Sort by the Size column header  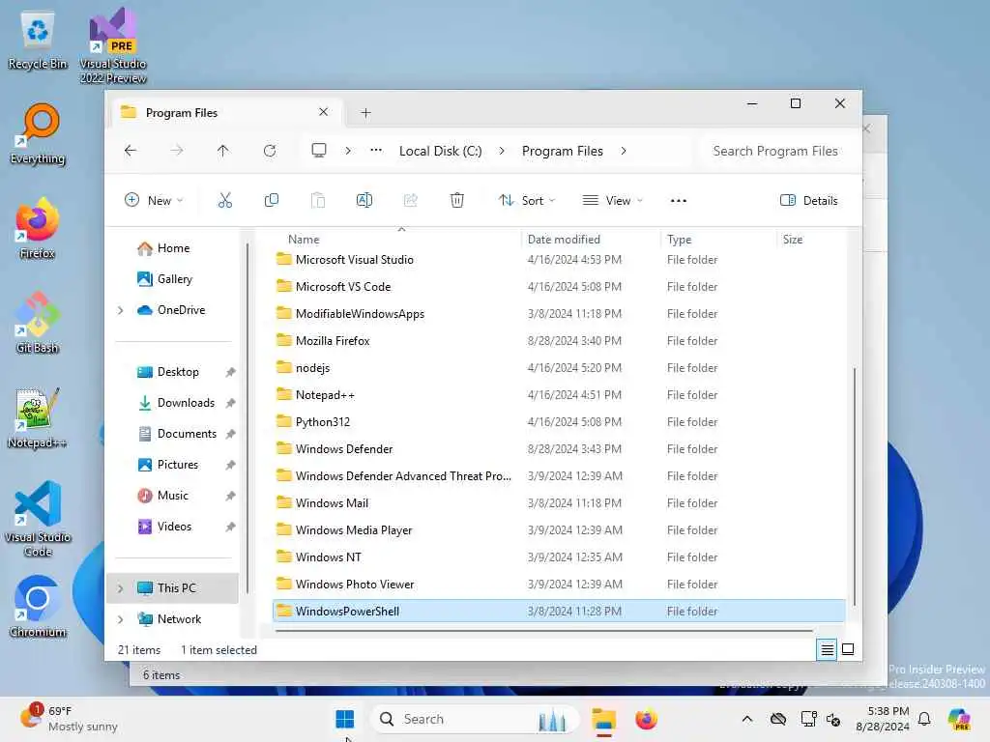coord(793,240)
